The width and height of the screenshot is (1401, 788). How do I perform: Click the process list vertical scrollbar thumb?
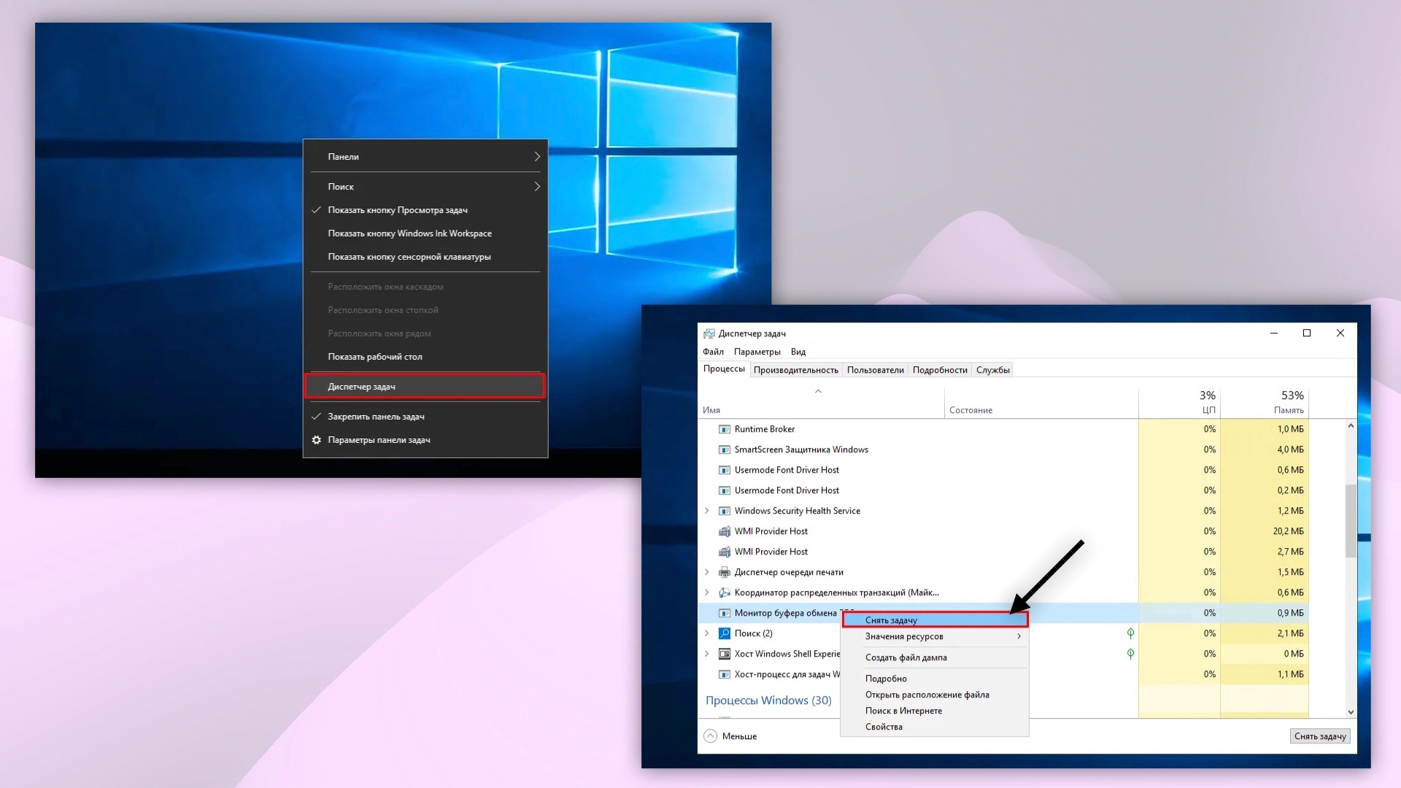1351,519
